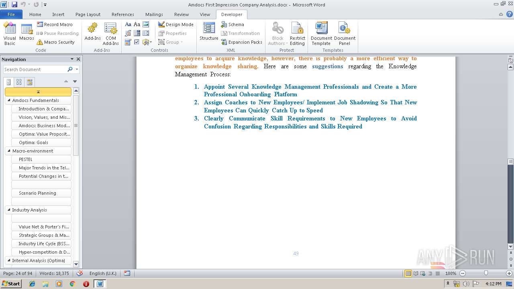Switch to Print Layout view

point(408,273)
